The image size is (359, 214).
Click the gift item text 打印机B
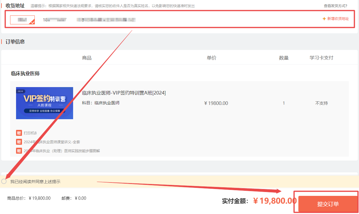click(x=31, y=133)
